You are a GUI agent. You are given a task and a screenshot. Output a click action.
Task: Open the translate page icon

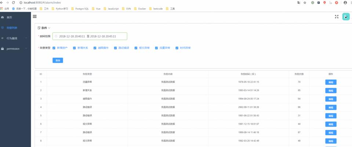[298, 3]
